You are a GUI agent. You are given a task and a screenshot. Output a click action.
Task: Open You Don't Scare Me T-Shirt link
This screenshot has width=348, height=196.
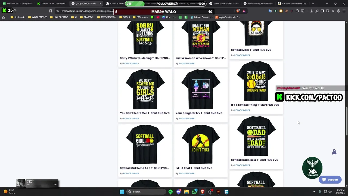[145, 113]
